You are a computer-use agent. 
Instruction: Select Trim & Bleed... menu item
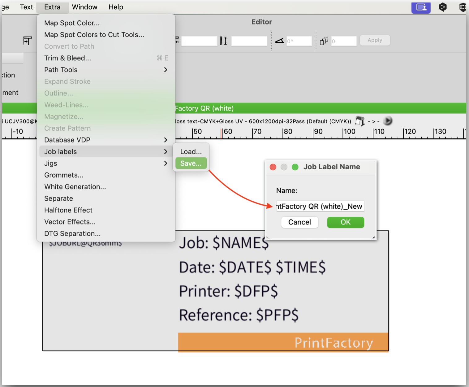(x=106, y=58)
